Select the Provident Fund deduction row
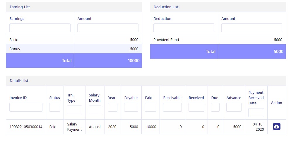291x141 pixels. (x=218, y=40)
